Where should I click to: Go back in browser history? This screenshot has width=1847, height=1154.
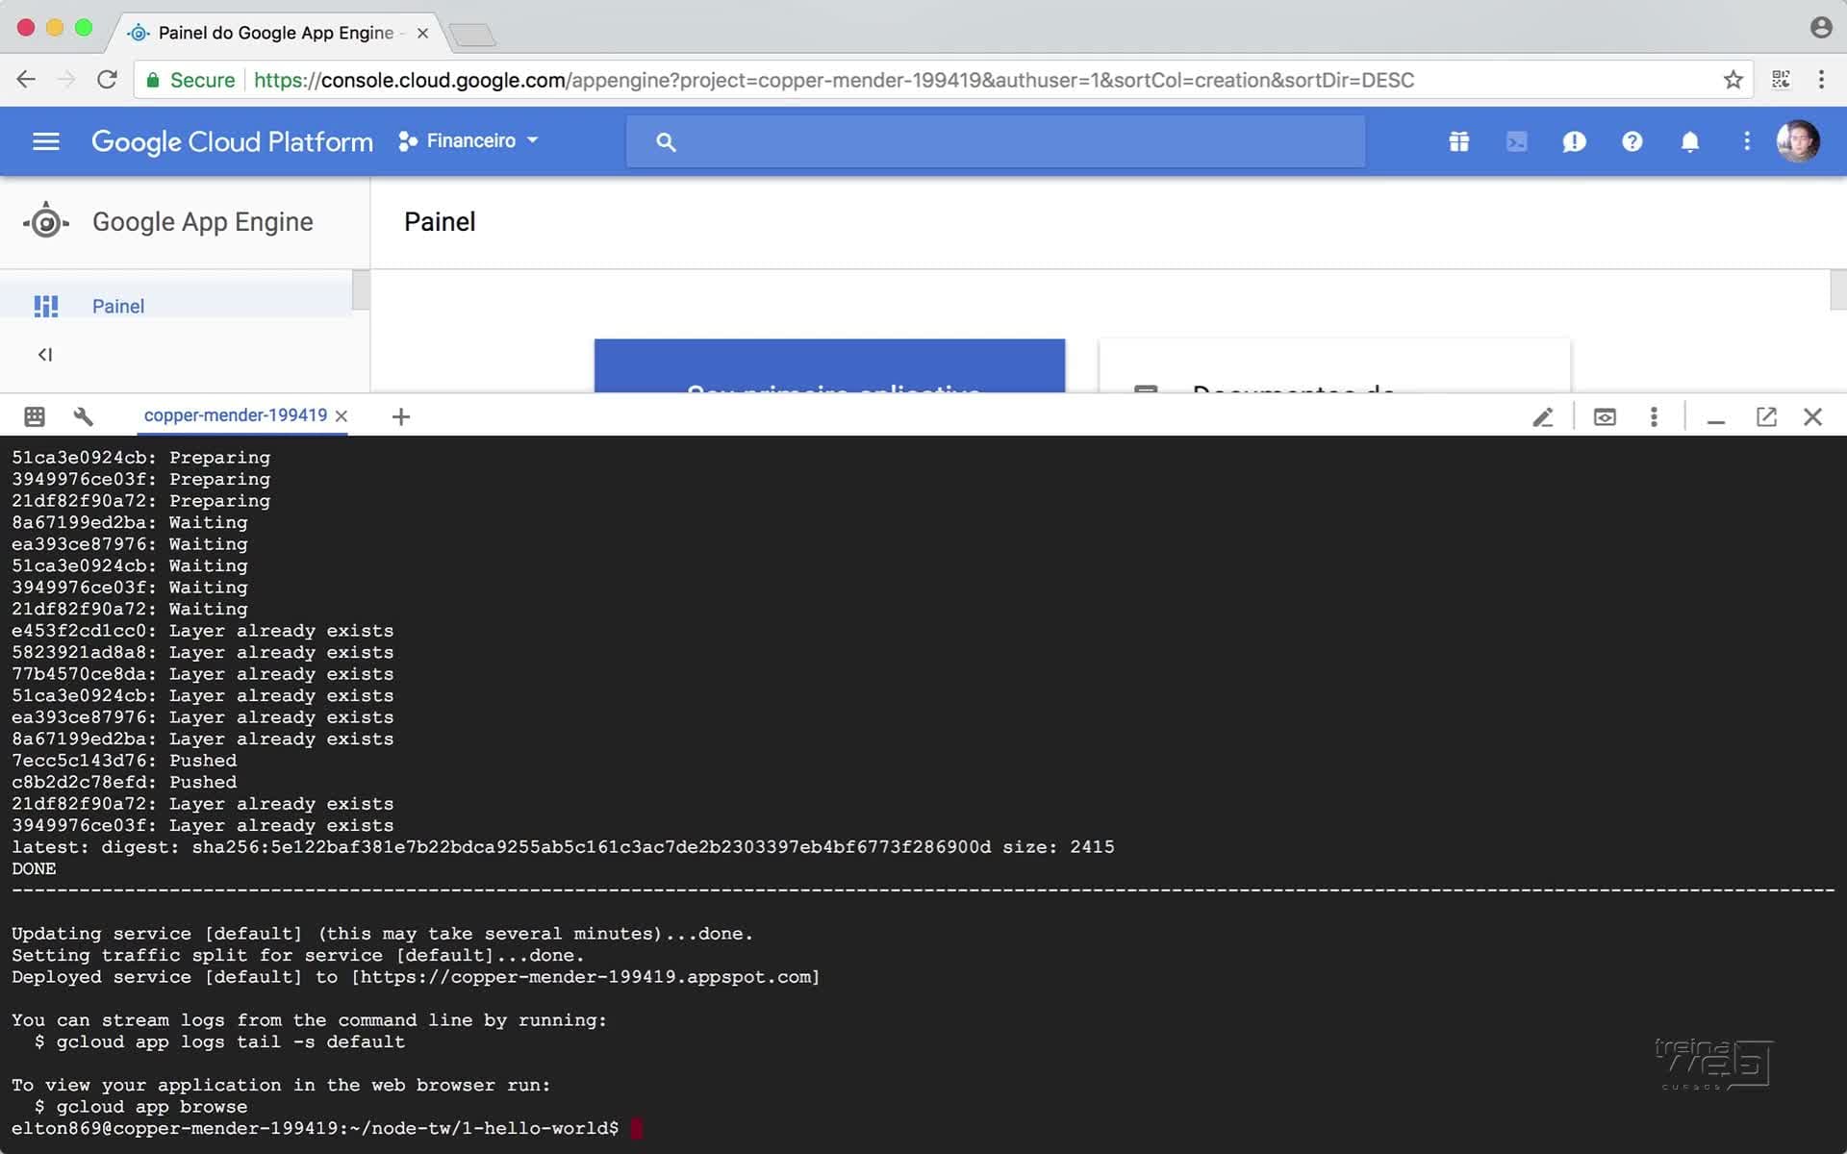pos(26,80)
